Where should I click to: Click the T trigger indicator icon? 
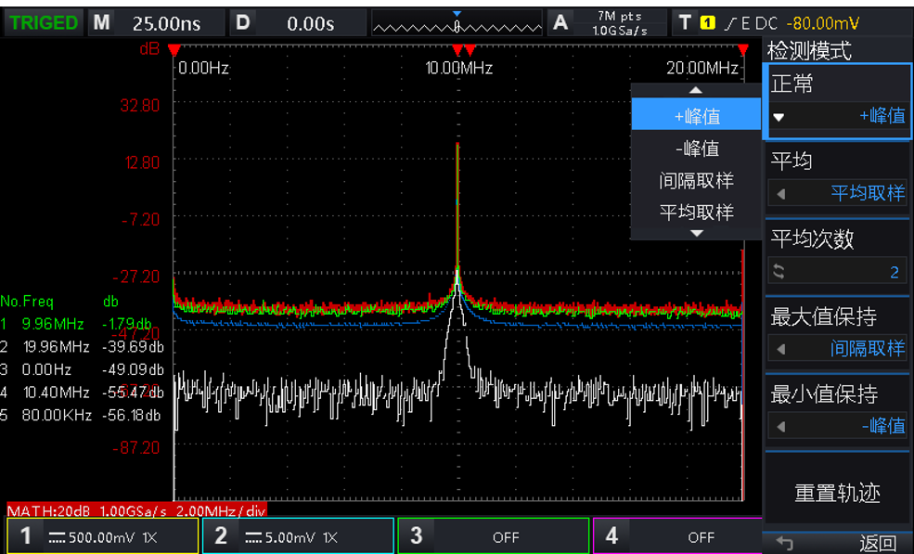pyautogui.click(x=685, y=23)
